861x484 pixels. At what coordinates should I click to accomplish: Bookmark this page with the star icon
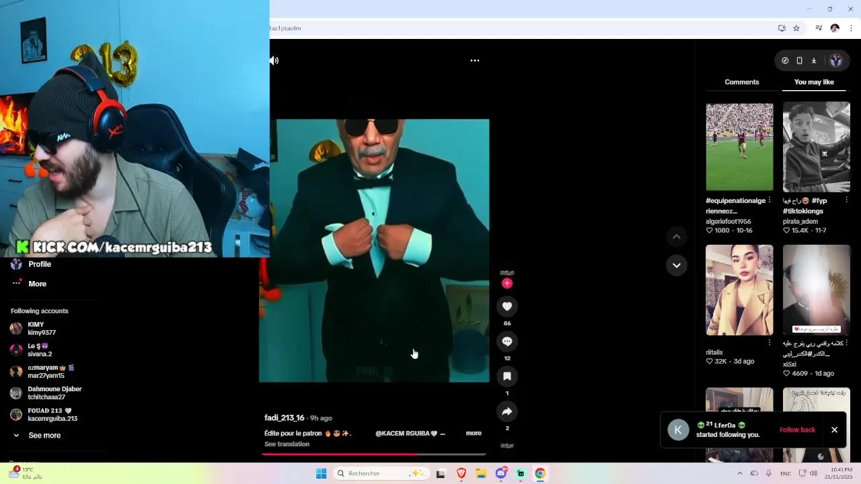796,28
